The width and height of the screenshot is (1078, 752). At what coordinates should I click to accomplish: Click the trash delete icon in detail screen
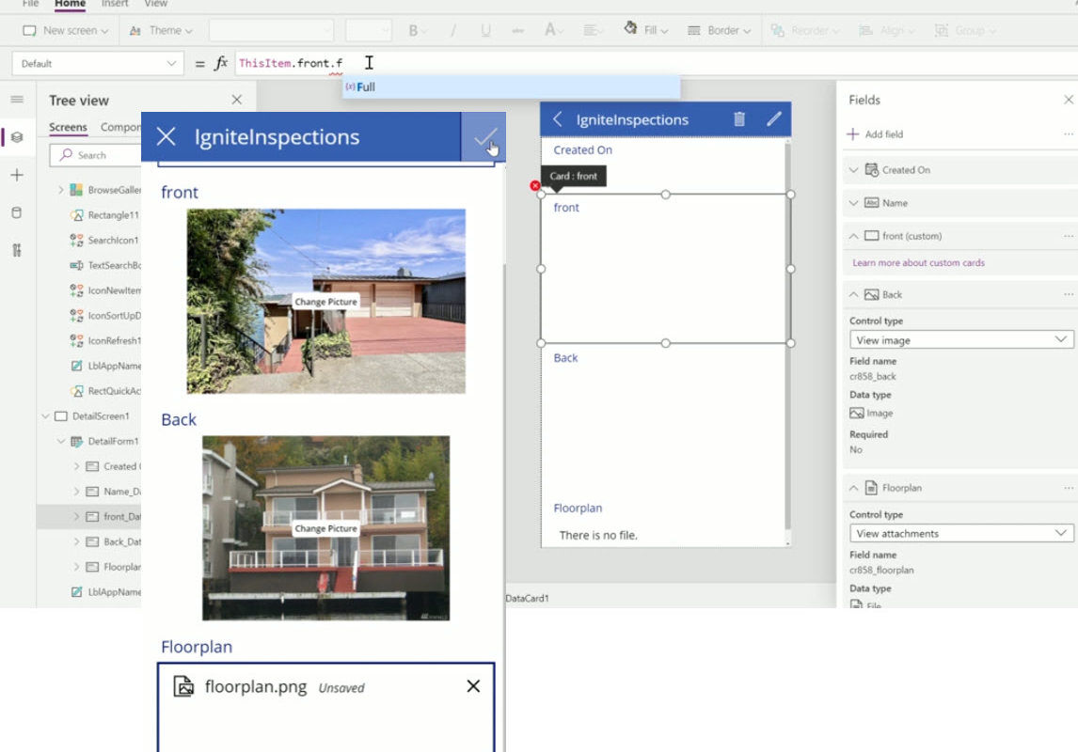point(739,118)
